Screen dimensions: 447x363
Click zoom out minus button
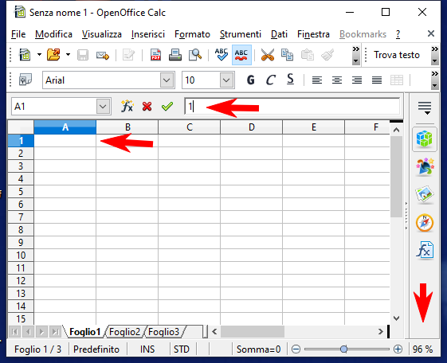coord(296,349)
